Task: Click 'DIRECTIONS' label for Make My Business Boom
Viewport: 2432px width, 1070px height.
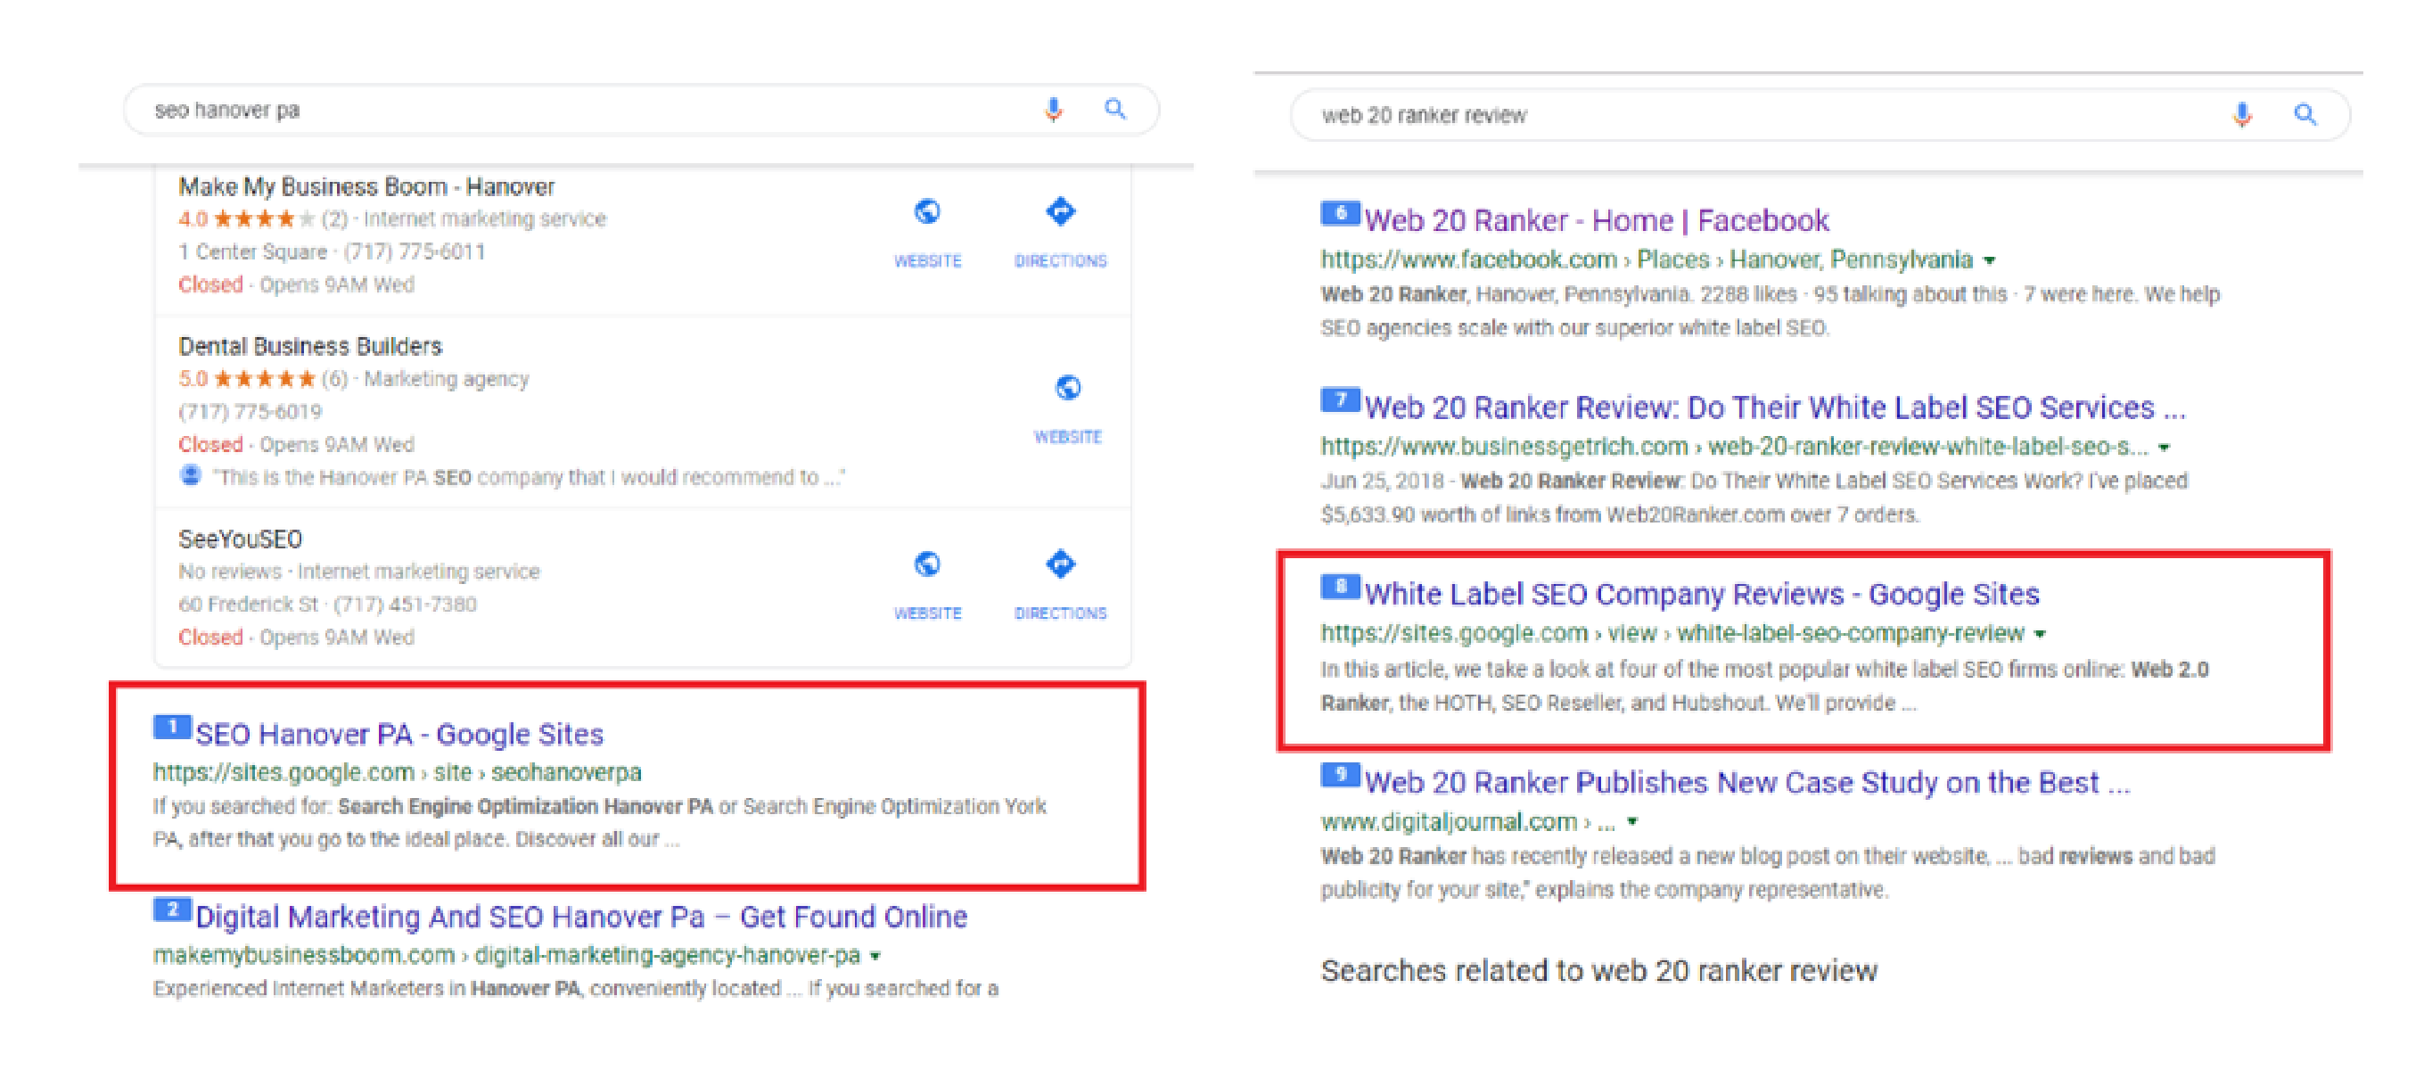Action: (1060, 260)
